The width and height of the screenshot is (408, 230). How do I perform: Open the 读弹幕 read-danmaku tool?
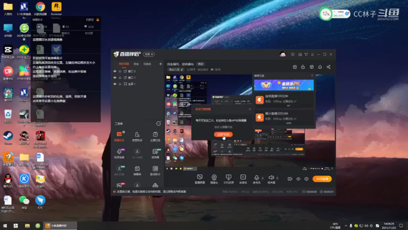point(155,153)
